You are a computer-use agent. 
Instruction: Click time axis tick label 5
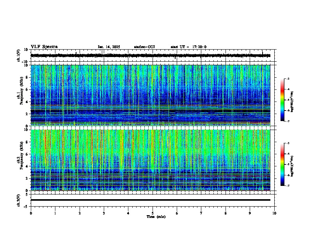coord(153,213)
